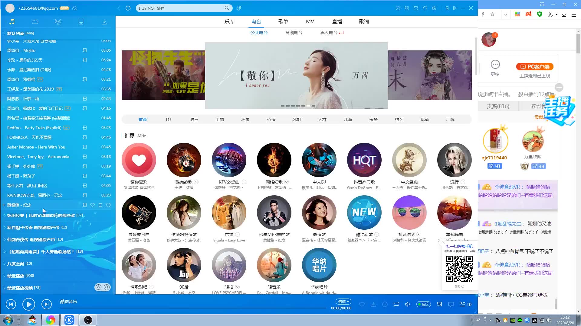Screen dimensions: 581x326
Task: Open dropdown arrow next to KTV必点曲 station
Action: [x=244, y=182]
